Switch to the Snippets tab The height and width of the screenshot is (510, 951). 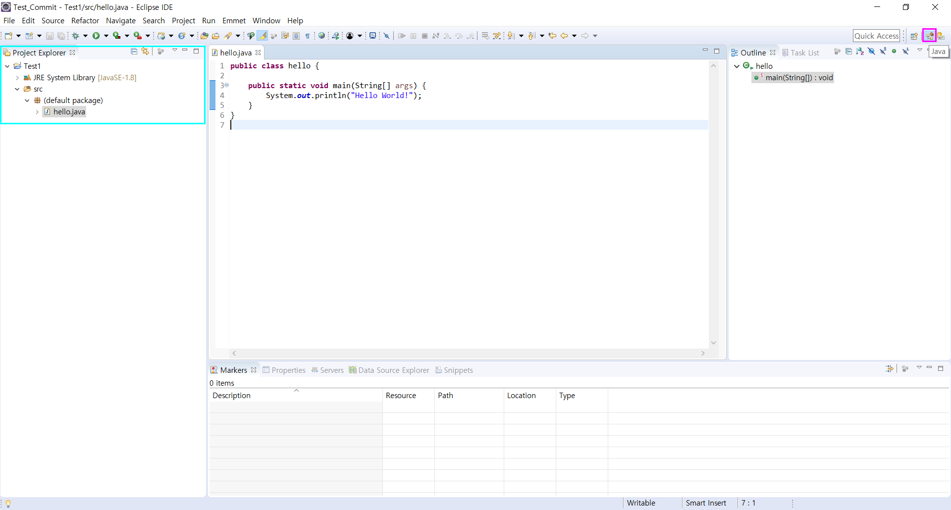(454, 370)
